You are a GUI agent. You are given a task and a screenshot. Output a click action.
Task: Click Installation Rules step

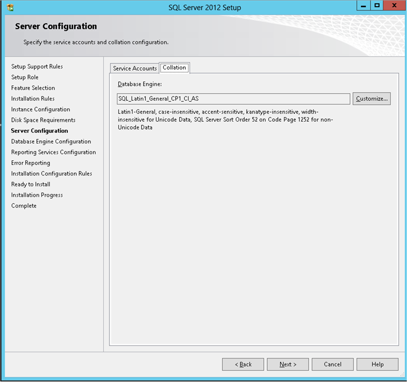[33, 99]
